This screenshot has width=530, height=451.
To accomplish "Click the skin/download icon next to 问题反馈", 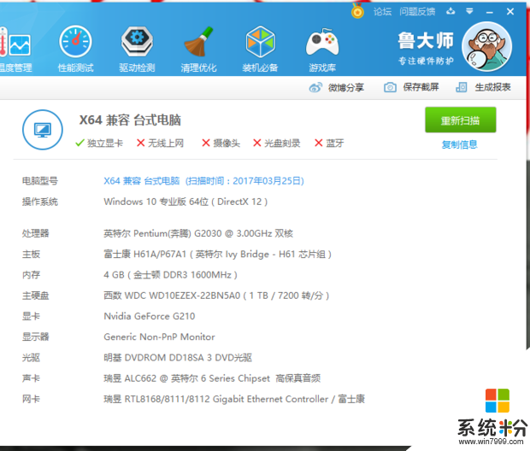I will click(x=450, y=11).
